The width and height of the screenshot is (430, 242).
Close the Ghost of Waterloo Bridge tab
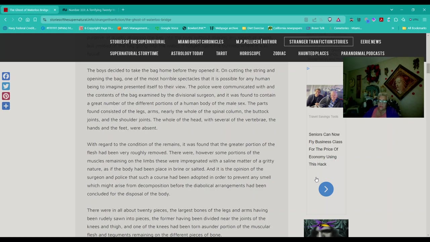(55, 10)
